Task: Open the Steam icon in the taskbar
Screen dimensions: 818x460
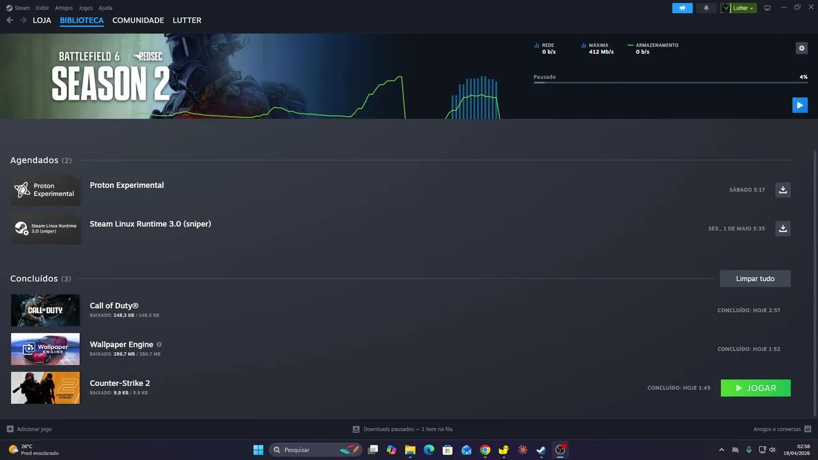Action: (541, 450)
